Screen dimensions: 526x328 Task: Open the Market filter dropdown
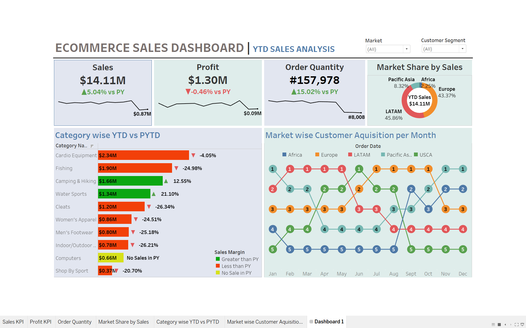click(x=407, y=49)
